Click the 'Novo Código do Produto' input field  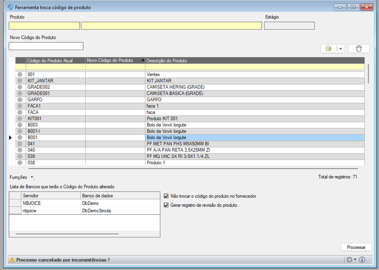(x=46, y=46)
